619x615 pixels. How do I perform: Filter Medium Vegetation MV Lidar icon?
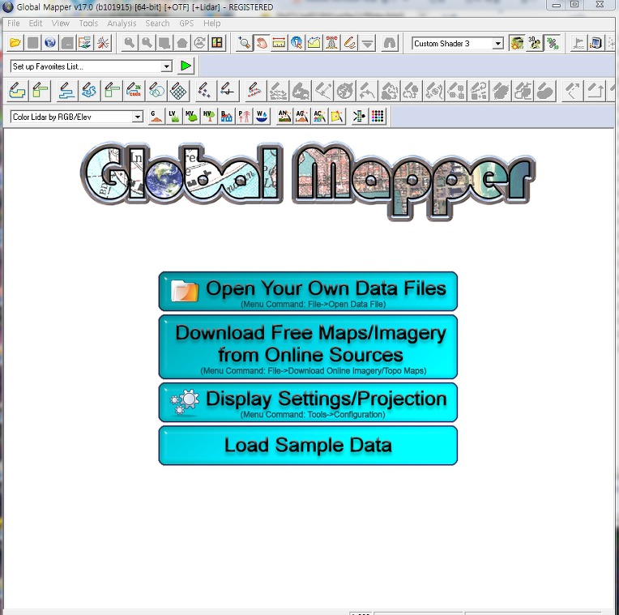pyautogui.click(x=191, y=116)
